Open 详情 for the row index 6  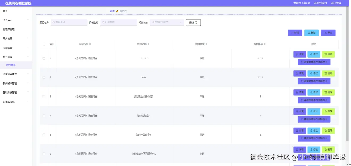point(300,150)
